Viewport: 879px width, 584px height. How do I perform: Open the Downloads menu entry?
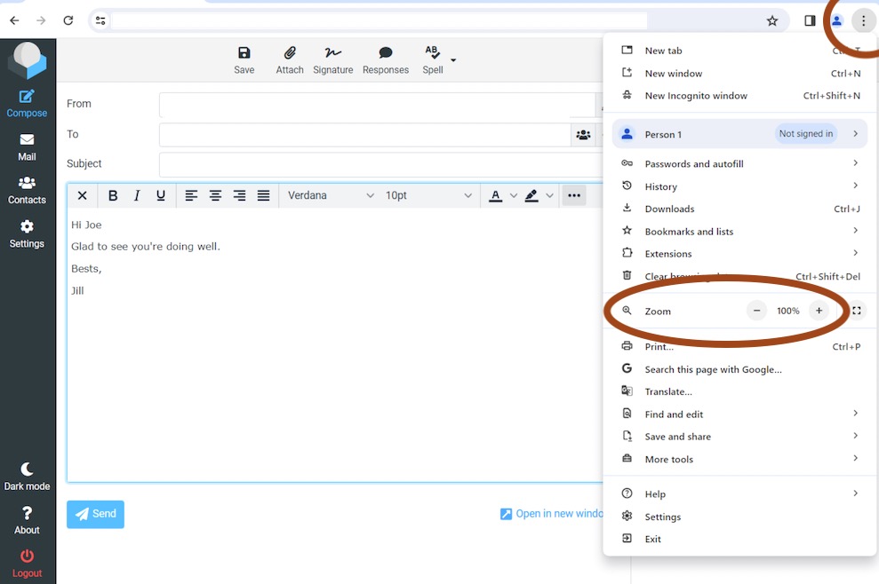point(669,209)
